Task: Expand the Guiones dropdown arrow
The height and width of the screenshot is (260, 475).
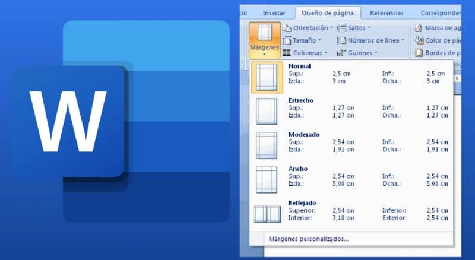Action: (376, 53)
